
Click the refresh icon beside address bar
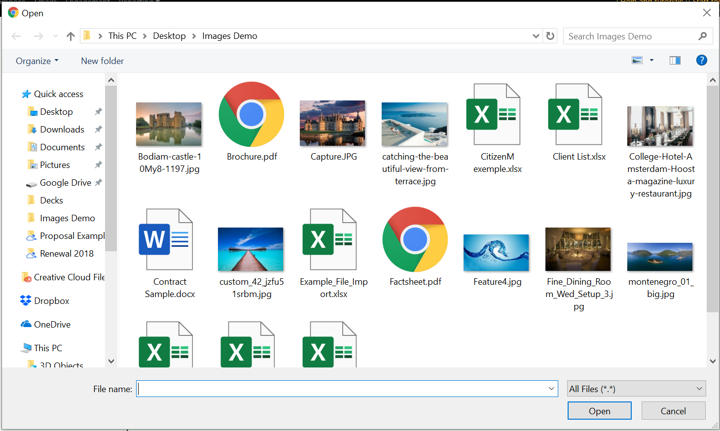click(550, 36)
